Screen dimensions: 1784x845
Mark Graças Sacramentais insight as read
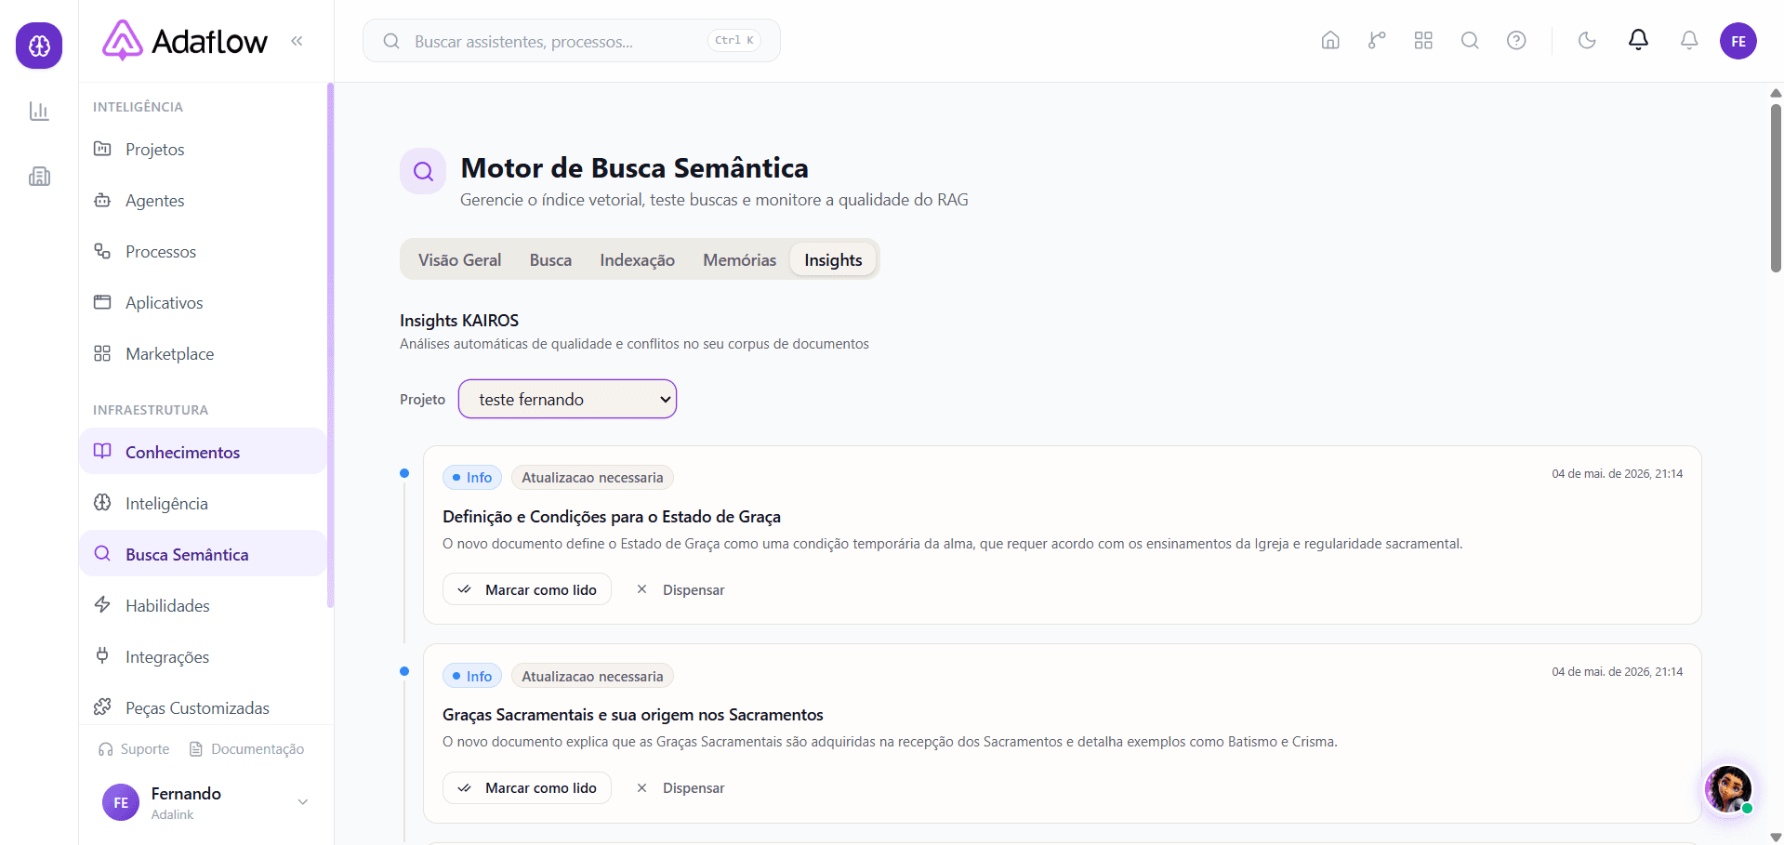[x=527, y=787]
